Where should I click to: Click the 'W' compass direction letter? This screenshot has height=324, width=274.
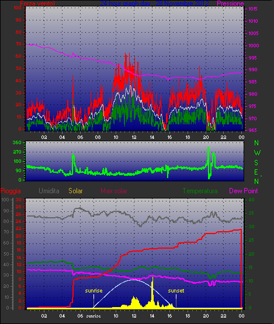[x=257, y=153]
